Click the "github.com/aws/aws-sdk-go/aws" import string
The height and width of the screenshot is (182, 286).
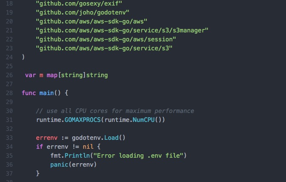tap(92, 21)
